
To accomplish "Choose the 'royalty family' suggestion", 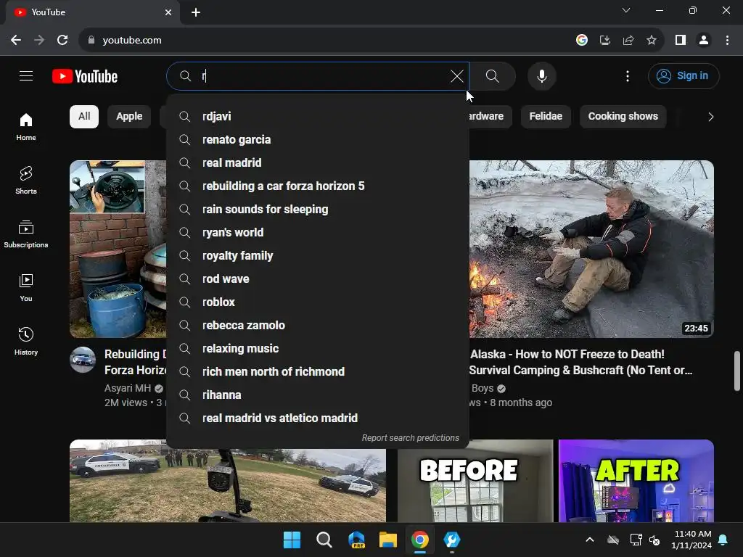I will [318, 256].
